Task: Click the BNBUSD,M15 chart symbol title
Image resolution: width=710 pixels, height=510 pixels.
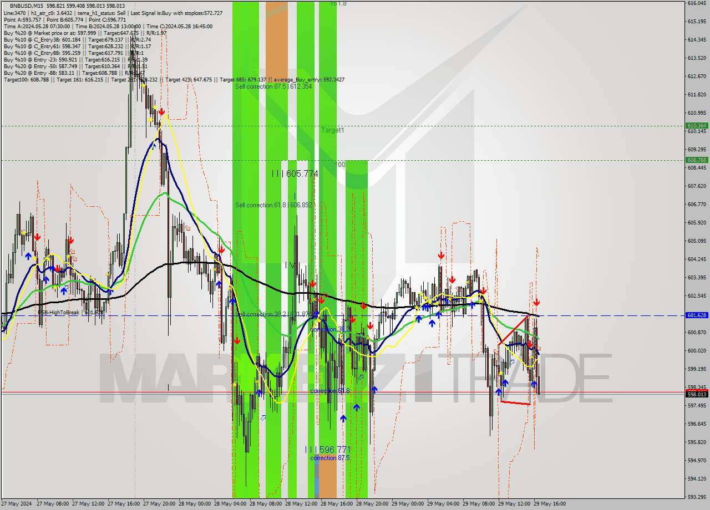Action: (x=27, y=6)
